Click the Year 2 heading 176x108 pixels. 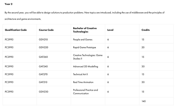tap(9, 4)
